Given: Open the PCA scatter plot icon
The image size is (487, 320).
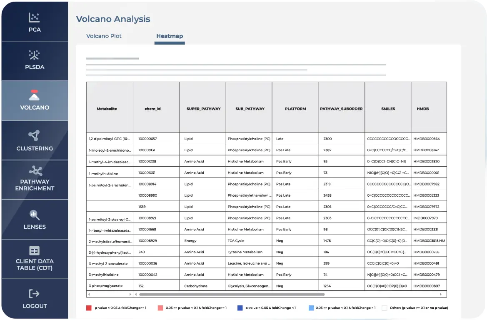Looking at the screenshot, I should point(34,17).
